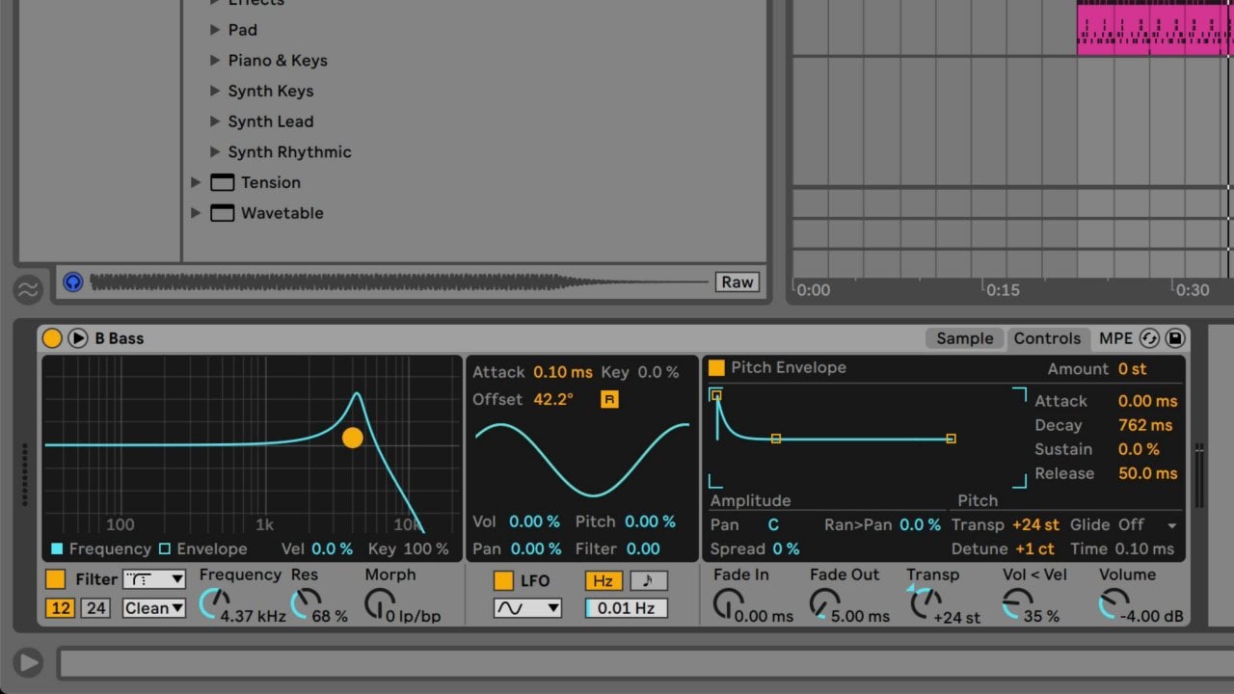Switch to the MPE tab
The width and height of the screenshot is (1234, 694).
[1115, 338]
